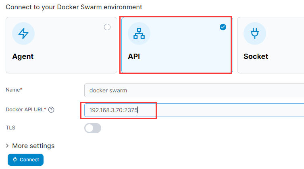The image size is (304, 169).
Task: Click the help icon beside Docker API URL
Action: pyautogui.click(x=51, y=110)
